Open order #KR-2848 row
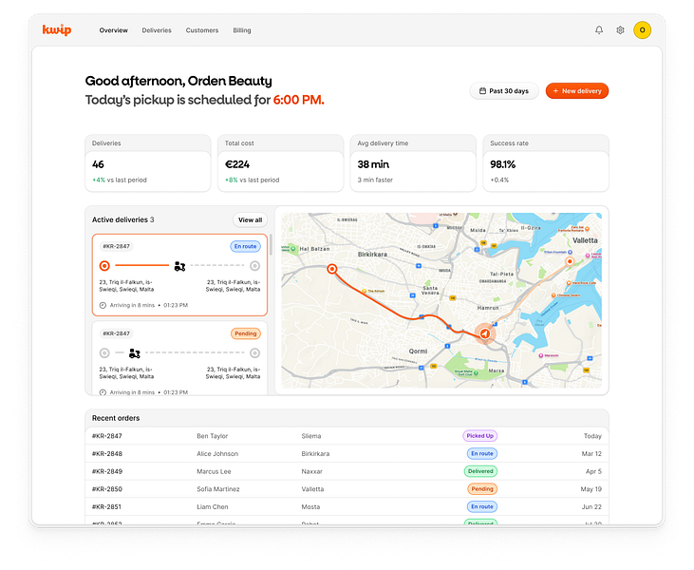694x570 pixels. tap(347, 453)
